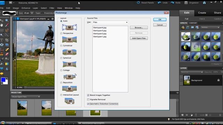This screenshot has height=125, width=223.
Task: Swap foreground and background colors arrow
Action: (x=7, y=78)
